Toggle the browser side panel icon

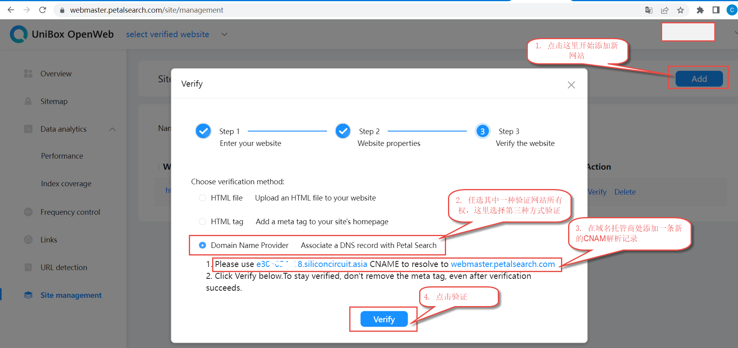tap(716, 10)
